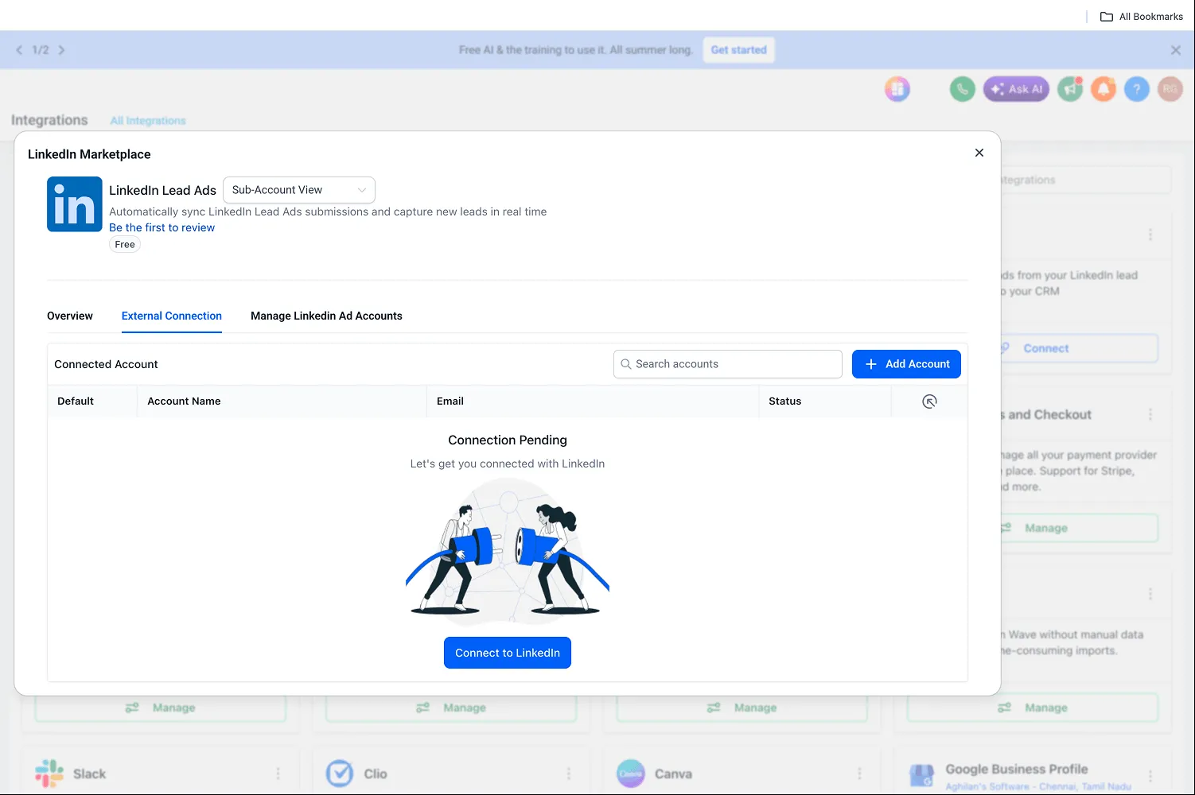Open the help question mark icon
This screenshot has width=1195, height=795.
[1137, 89]
